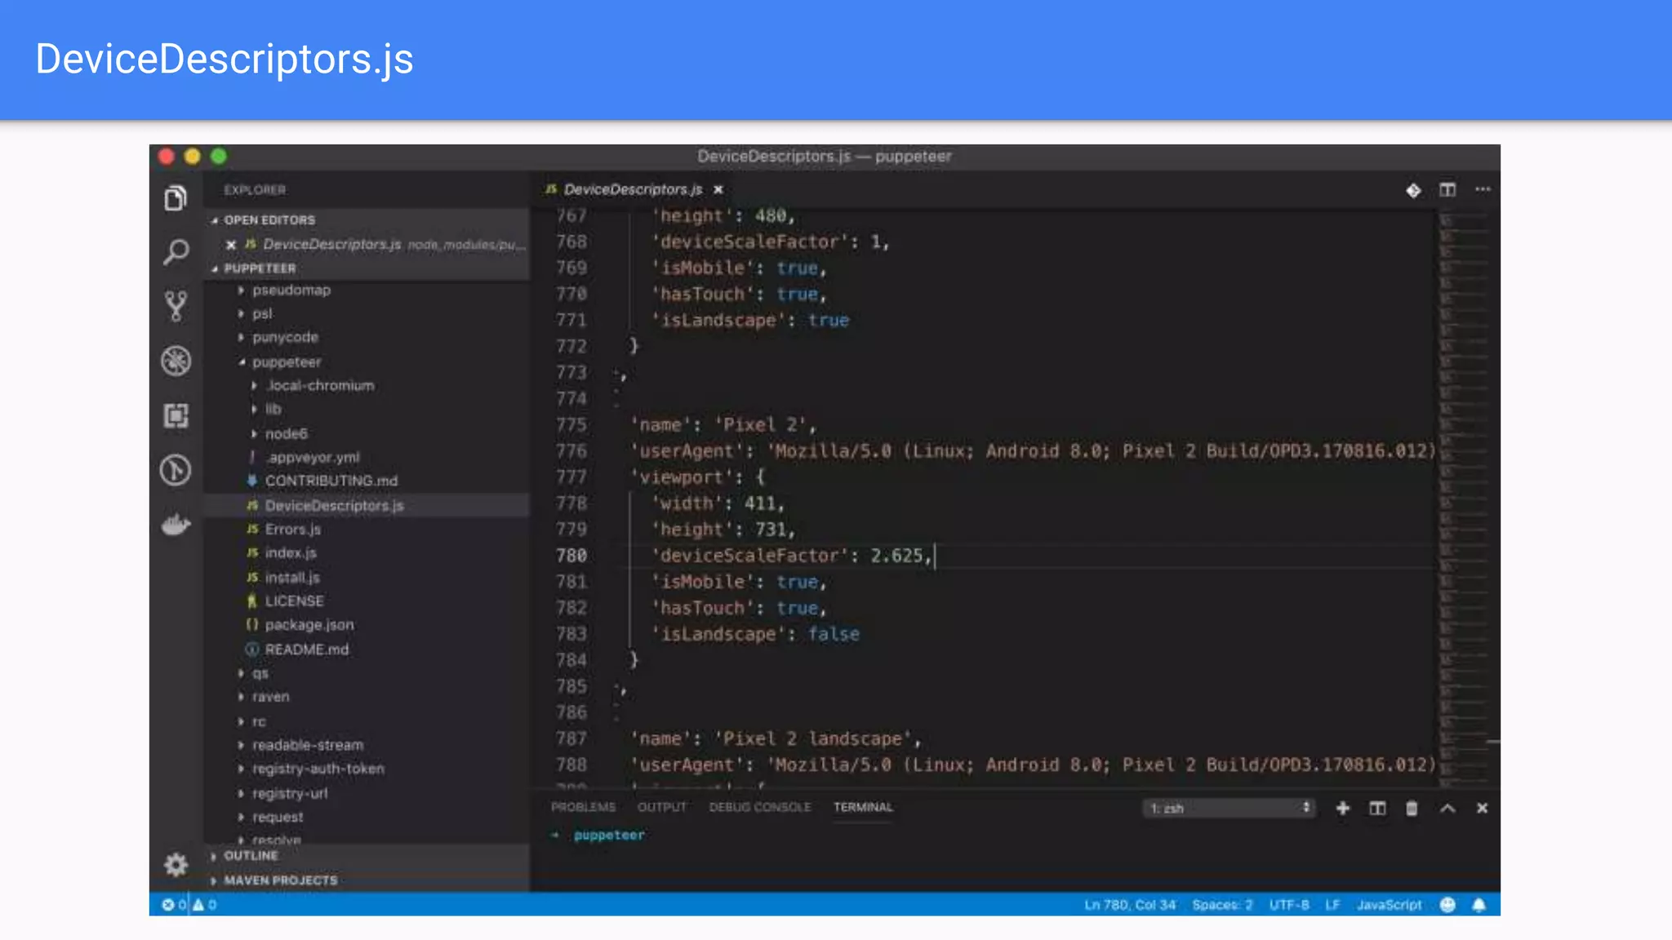Click the circular clock-like activity bar icon
The width and height of the screenshot is (1672, 940).
[176, 470]
